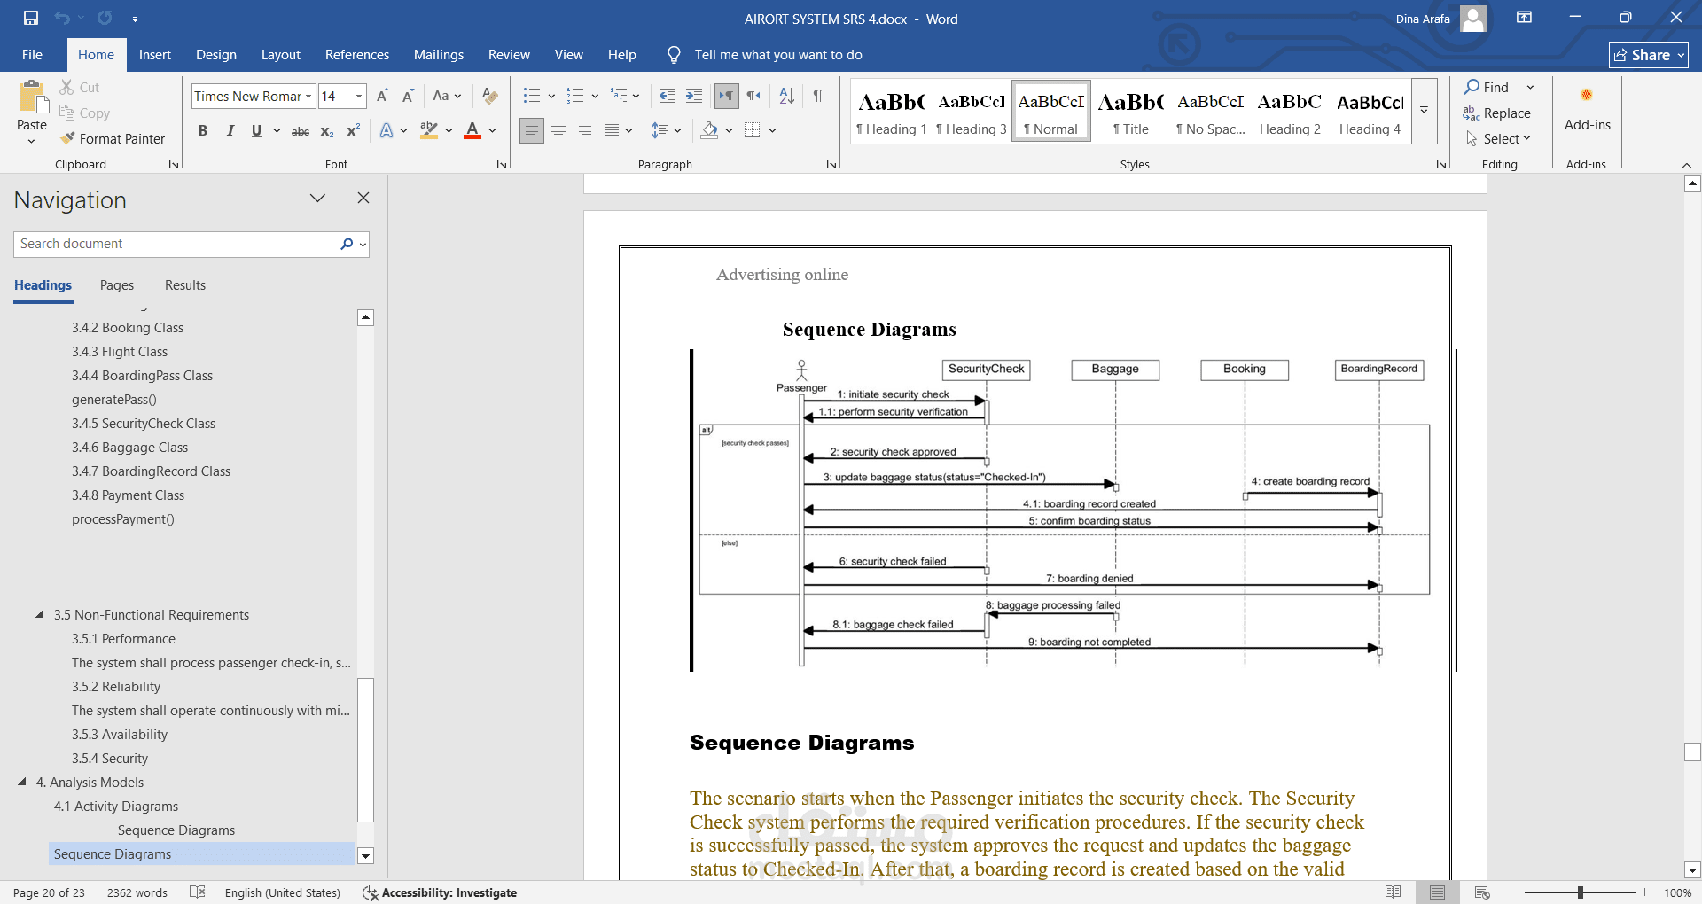Toggle Bold formatting
The height and width of the screenshot is (904, 1702).
tap(203, 131)
